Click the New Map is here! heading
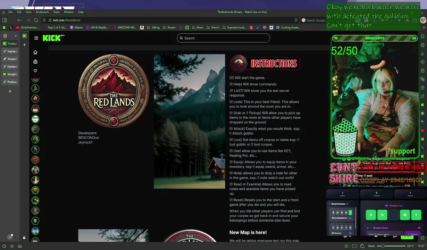Screen dimensions: 427x250 pyautogui.click(x=248, y=232)
